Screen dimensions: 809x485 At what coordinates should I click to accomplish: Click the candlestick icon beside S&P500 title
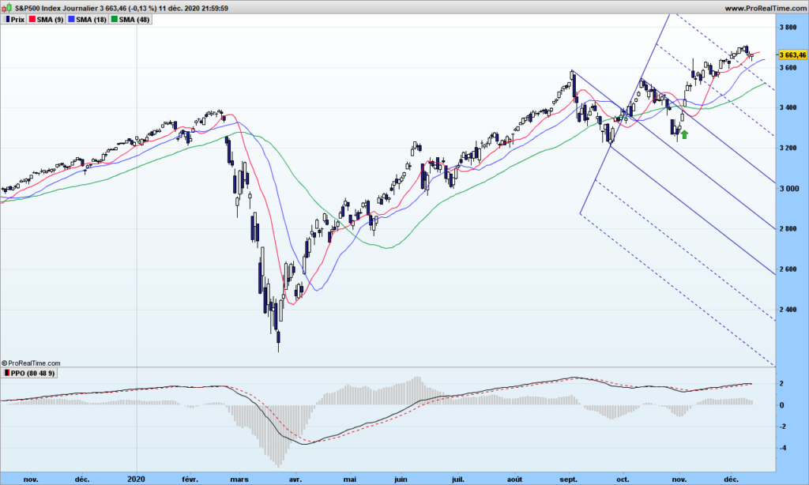pos(6,8)
